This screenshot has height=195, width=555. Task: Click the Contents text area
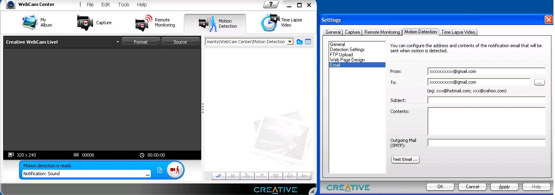486,121
